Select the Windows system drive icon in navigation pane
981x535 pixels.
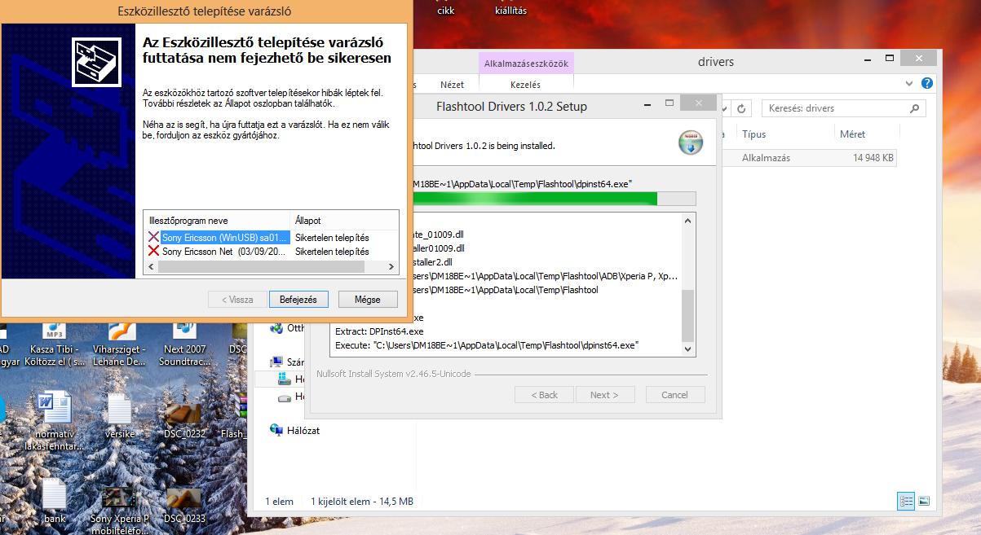click(x=285, y=379)
